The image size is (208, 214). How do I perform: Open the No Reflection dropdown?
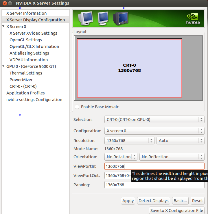(172, 157)
